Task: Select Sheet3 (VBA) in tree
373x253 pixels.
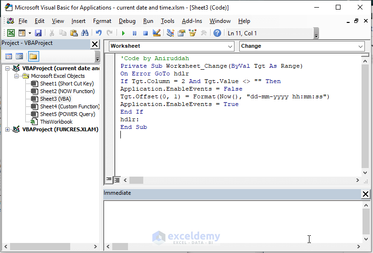Action: point(55,99)
